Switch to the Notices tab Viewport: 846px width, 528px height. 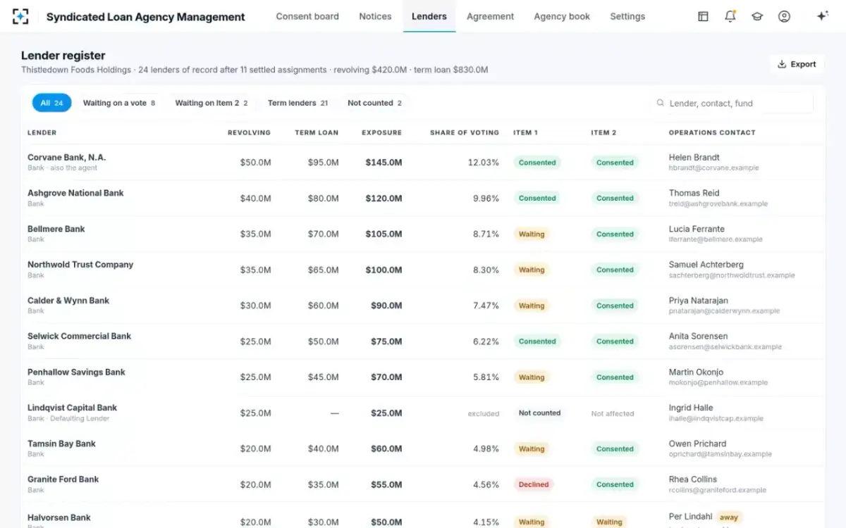[375, 16]
